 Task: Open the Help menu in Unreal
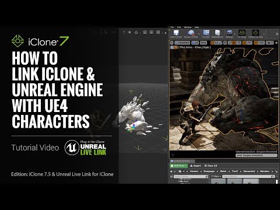point(197,27)
